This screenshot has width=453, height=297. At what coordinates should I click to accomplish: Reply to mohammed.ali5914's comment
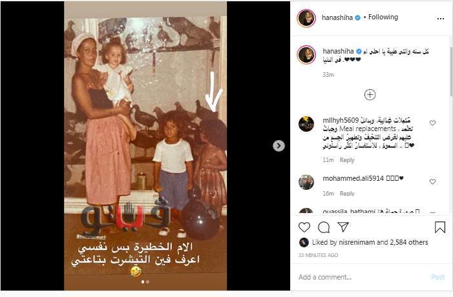tap(347, 194)
